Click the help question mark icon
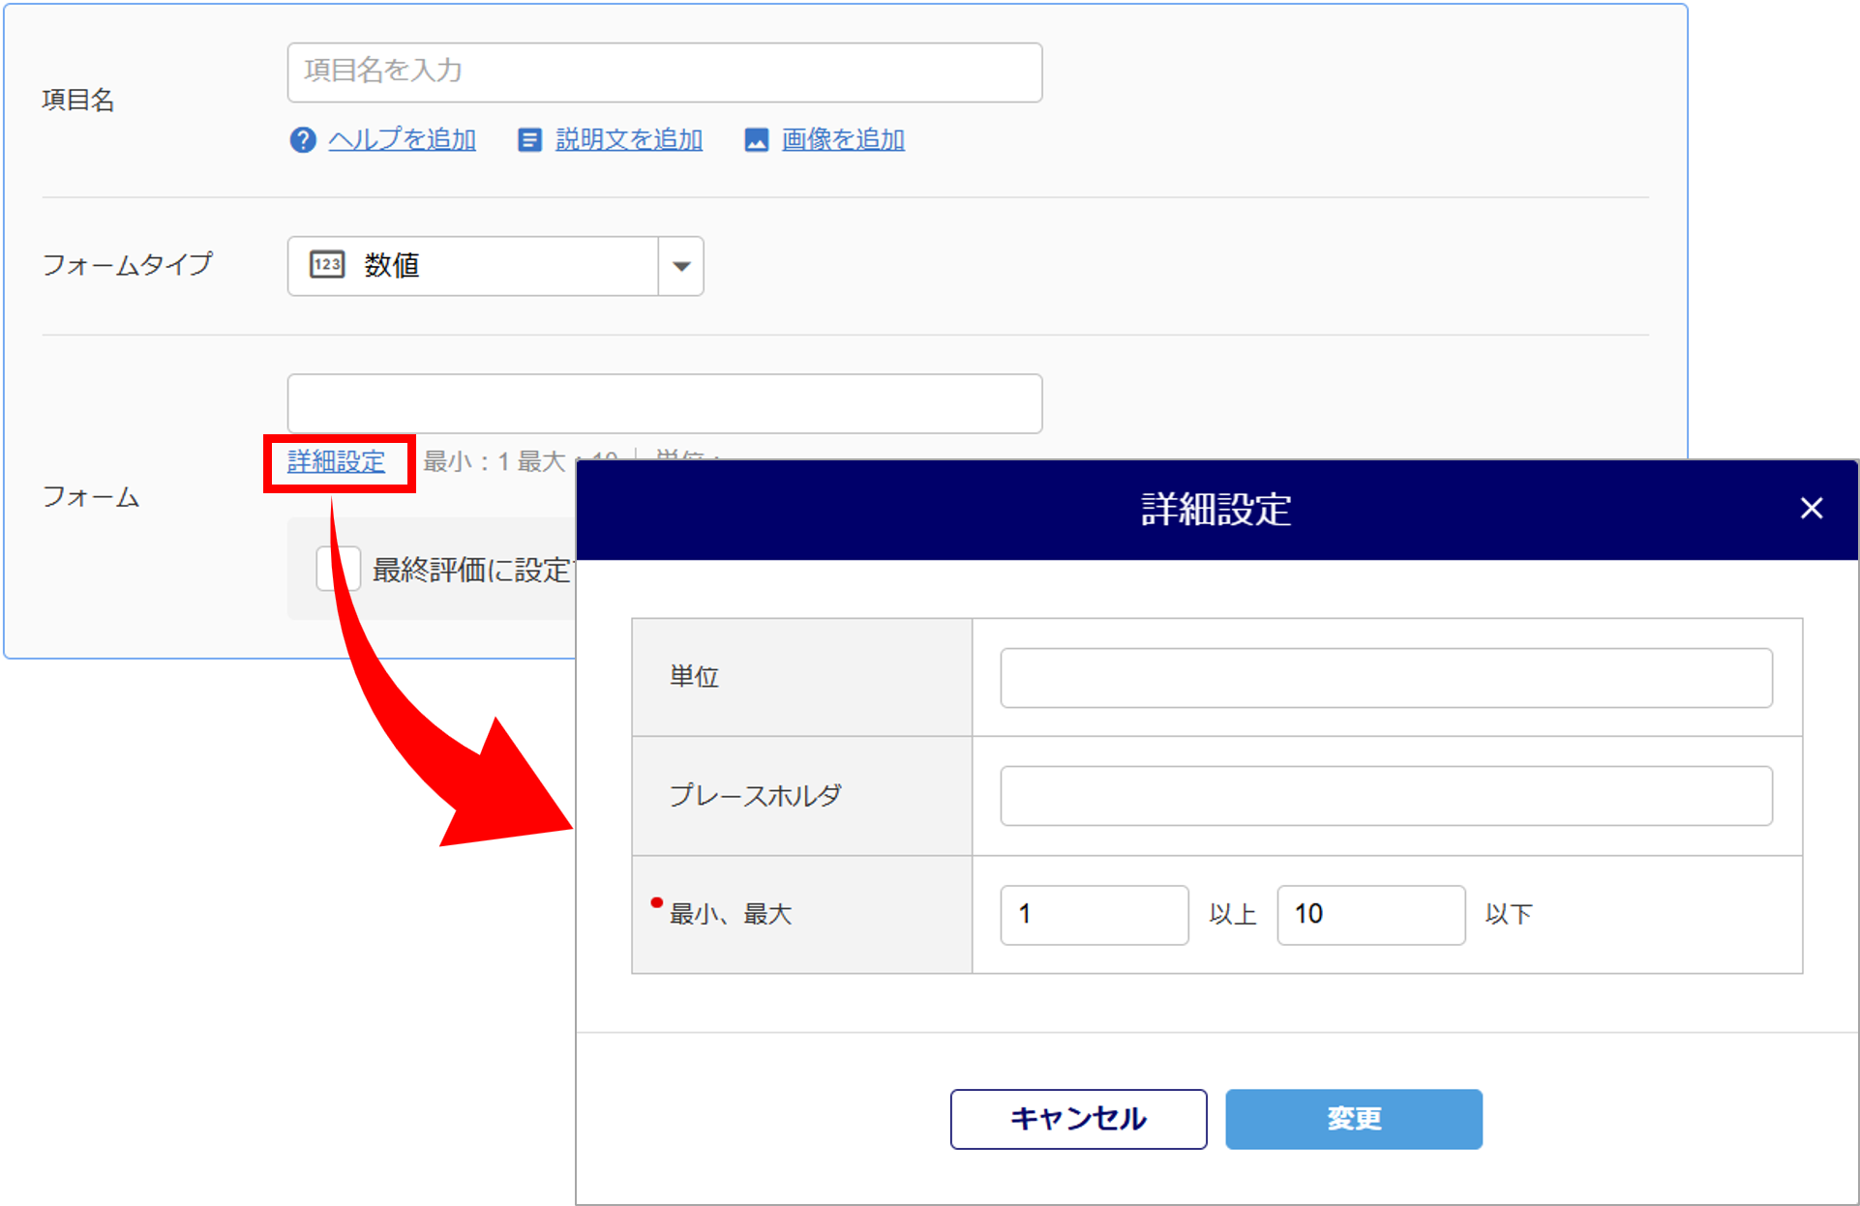Screen dimensions: 1860x1206 [303, 140]
